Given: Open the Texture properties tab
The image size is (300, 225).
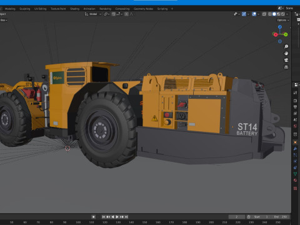Looking at the screenshot, I should pyautogui.click(x=295, y=188).
